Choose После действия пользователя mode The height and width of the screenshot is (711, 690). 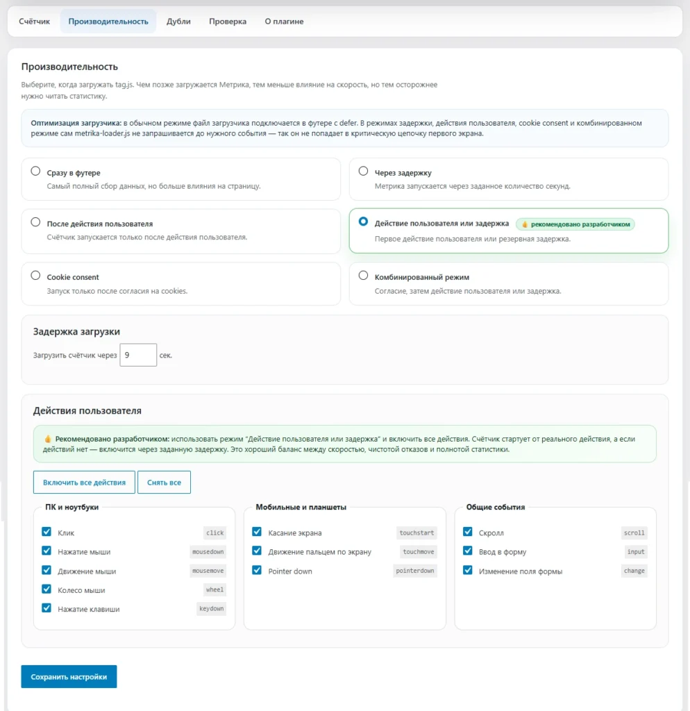pos(35,221)
